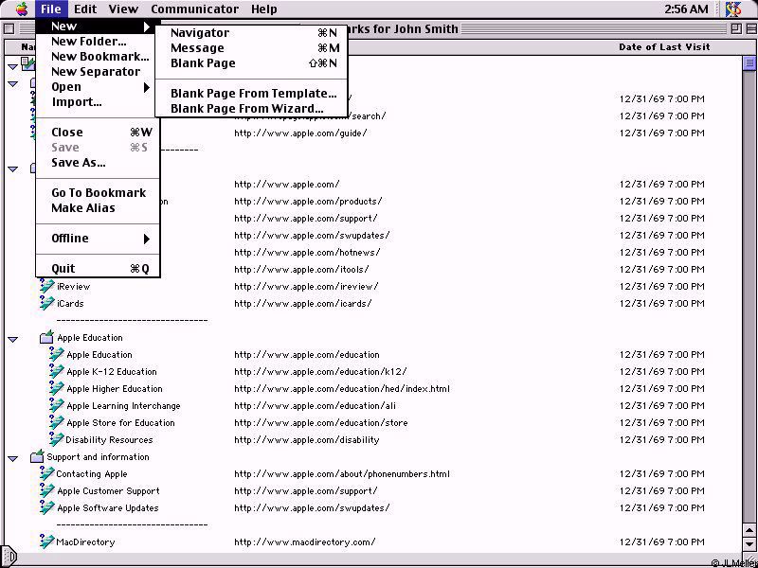The height and width of the screenshot is (568, 758).
Task: Select the Disability Resources row
Action: [109, 439]
